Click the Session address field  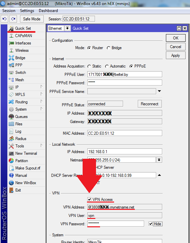pos(79,19)
